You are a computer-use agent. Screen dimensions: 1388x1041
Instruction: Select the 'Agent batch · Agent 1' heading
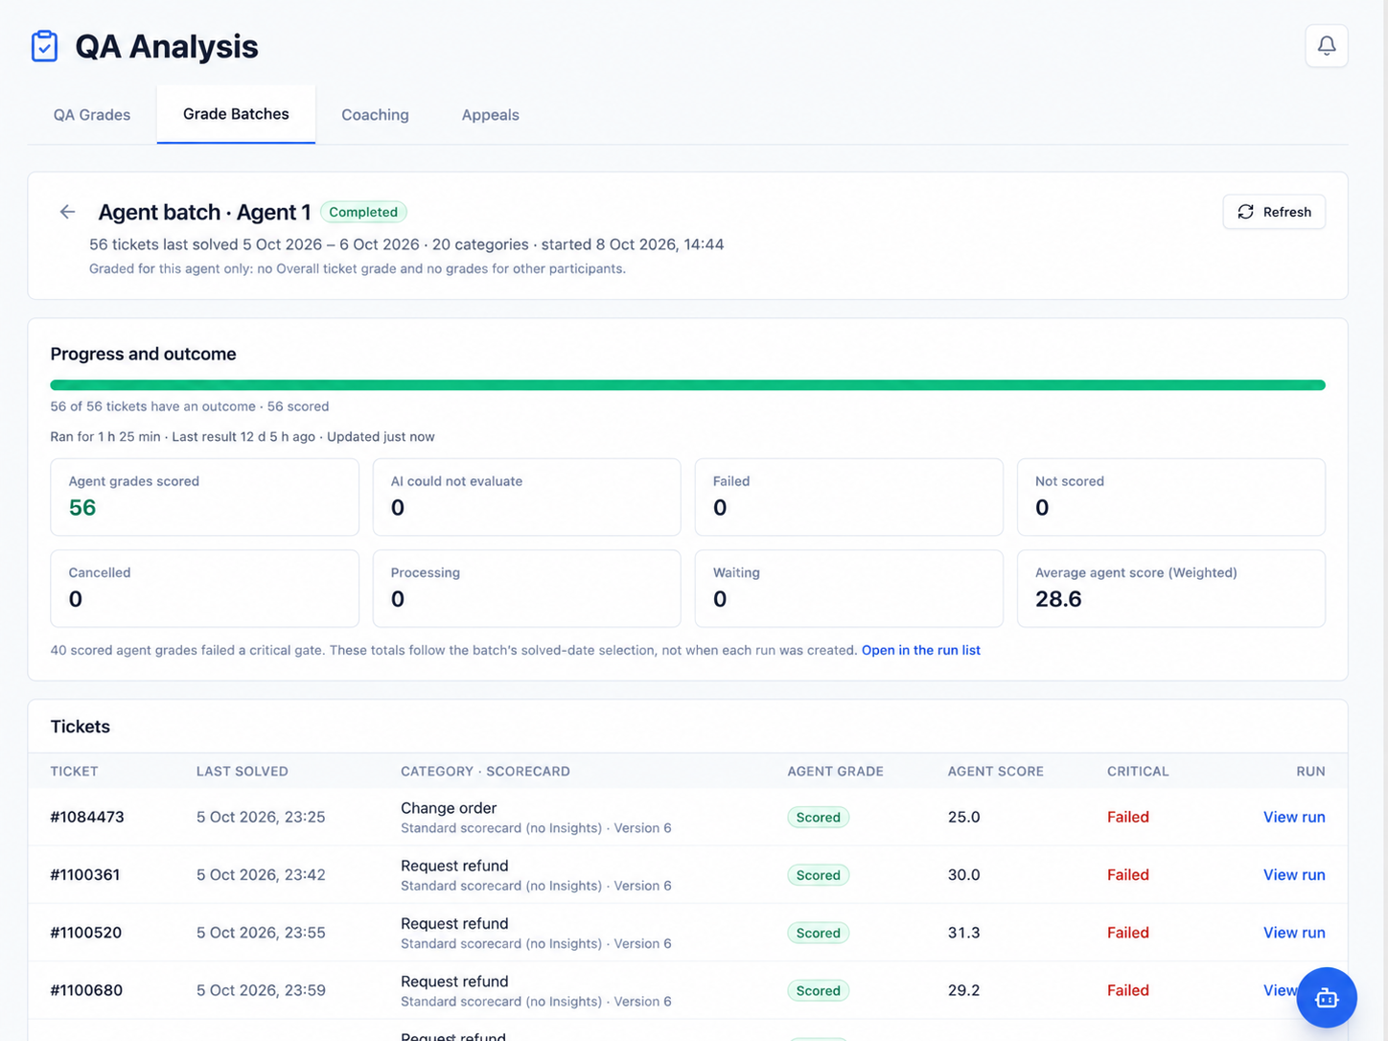(x=204, y=212)
